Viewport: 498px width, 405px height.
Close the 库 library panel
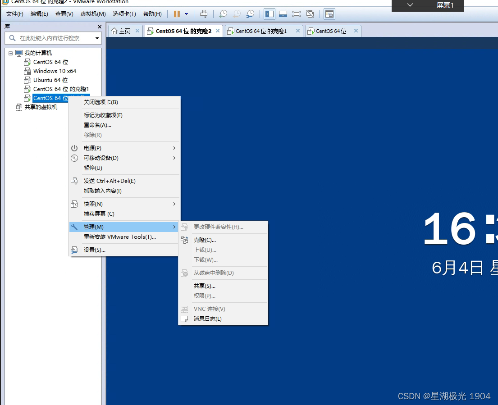point(100,27)
